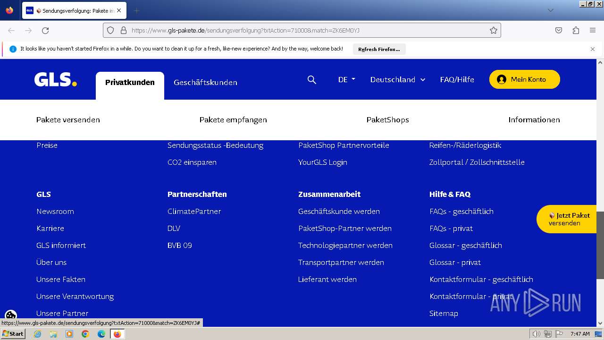This screenshot has width=604, height=340.
Task: Click the browser back arrow
Action: (x=11, y=30)
